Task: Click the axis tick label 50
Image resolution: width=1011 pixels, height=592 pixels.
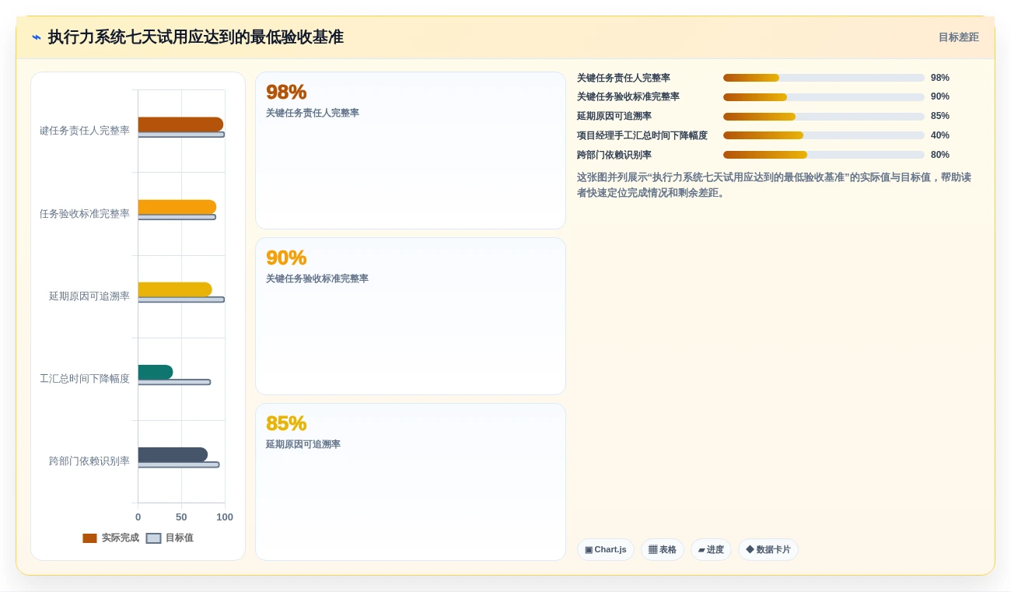Action: [181, 517]
